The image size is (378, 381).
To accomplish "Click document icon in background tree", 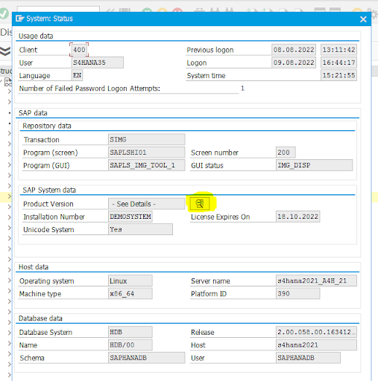I will coord(8,82).
